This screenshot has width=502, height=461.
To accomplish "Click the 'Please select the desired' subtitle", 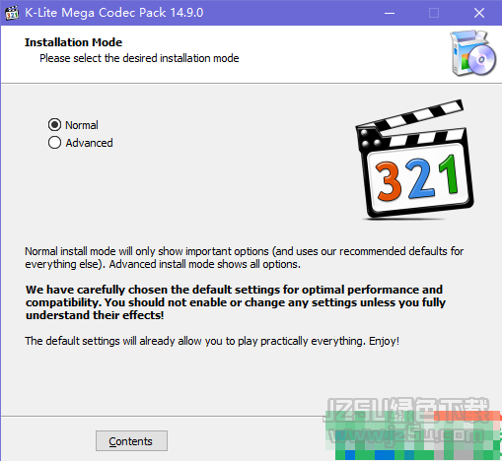I will coord(139,58).
